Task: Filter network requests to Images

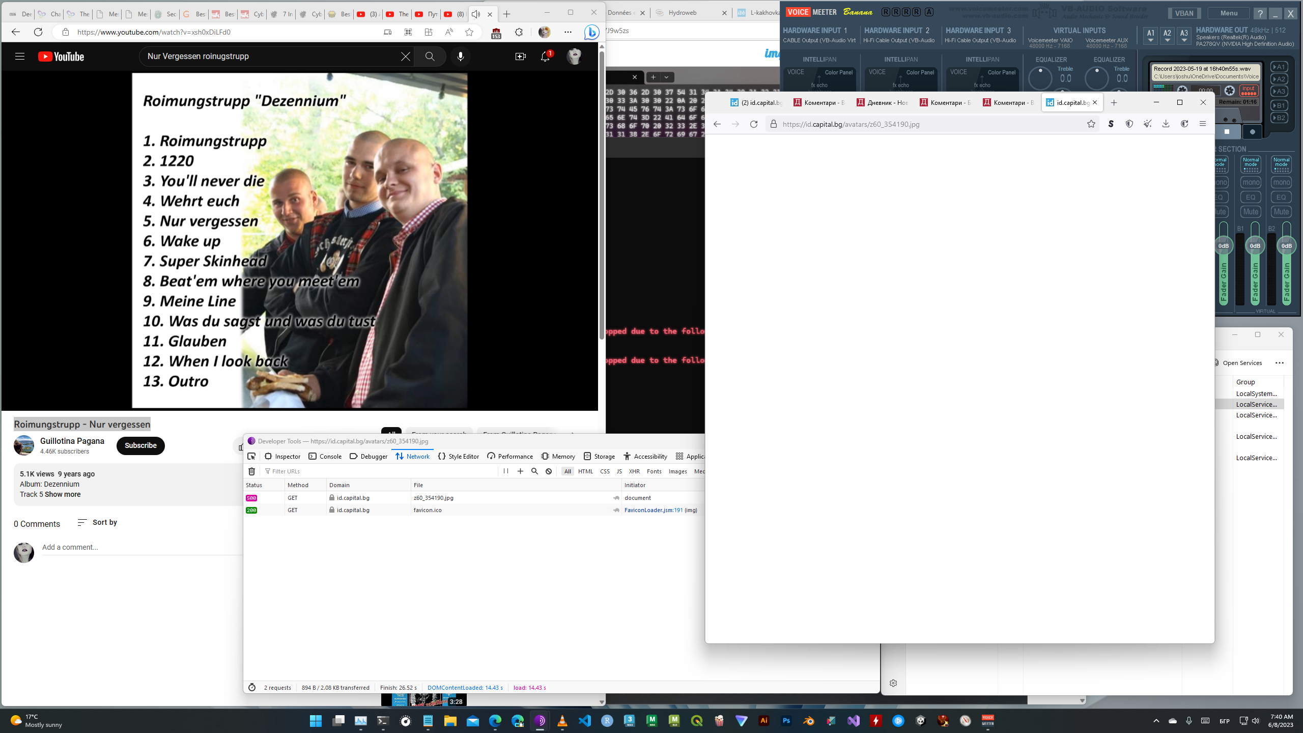Action: click(677, 471)
